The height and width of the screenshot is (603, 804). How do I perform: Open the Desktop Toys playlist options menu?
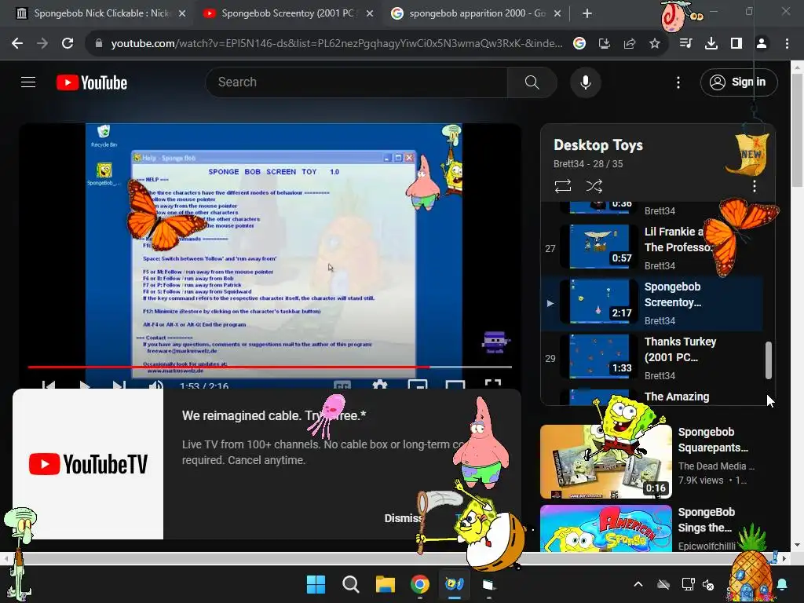click(x=755, y=186)
